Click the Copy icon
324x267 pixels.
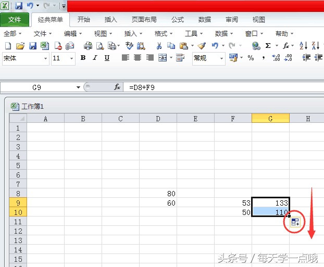click(171, 46)
